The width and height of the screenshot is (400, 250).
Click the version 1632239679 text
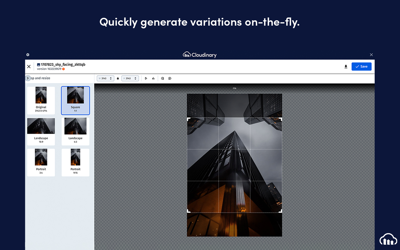click(x=49, y=69)
